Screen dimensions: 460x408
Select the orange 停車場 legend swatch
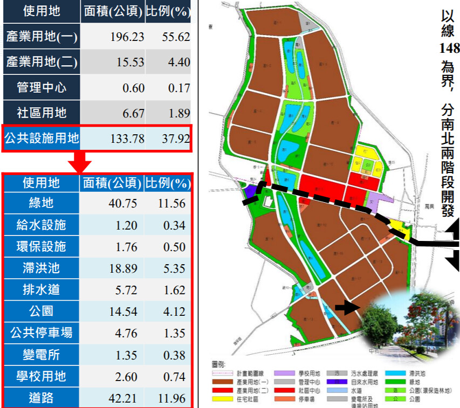pyautogui.click(x=284, y=399)
